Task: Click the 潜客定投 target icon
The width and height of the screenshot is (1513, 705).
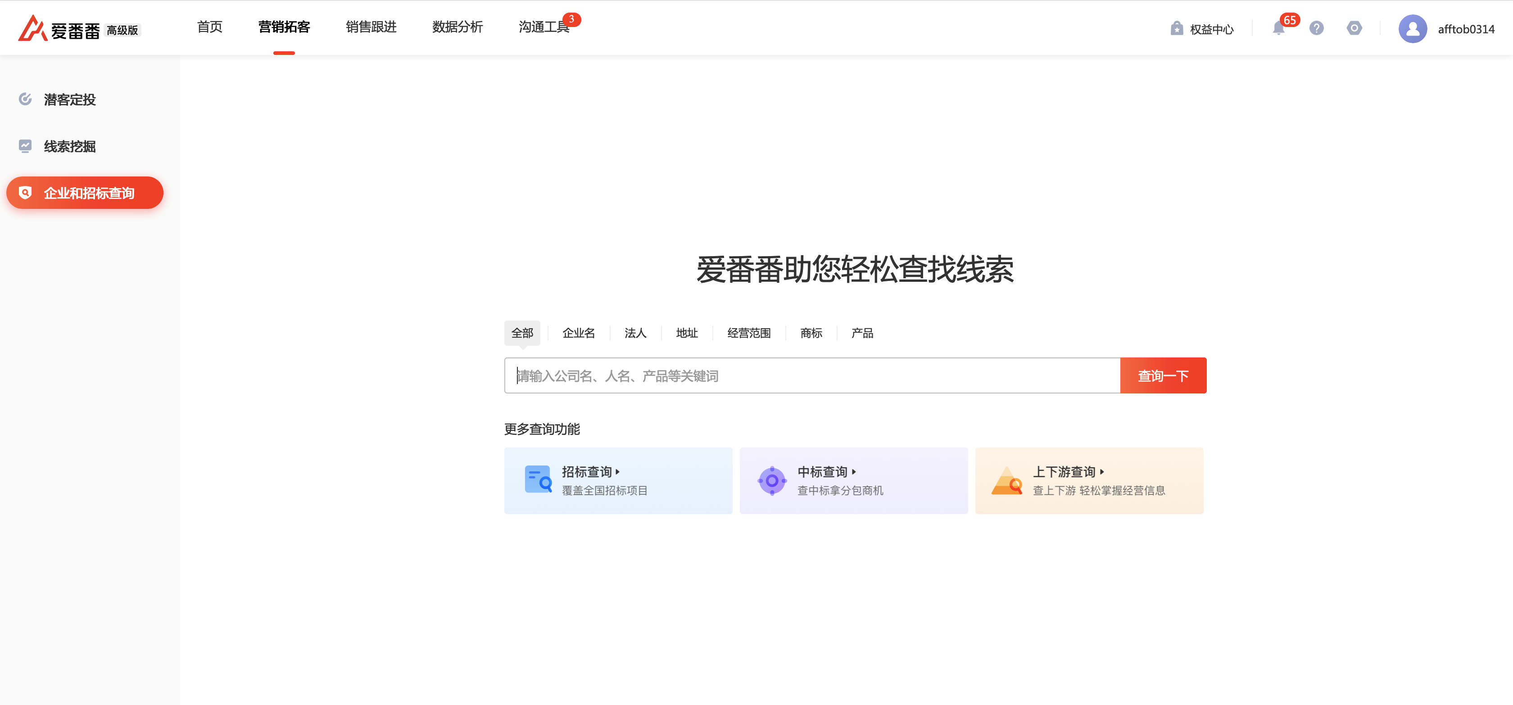Action: click(x=25, y=99)
